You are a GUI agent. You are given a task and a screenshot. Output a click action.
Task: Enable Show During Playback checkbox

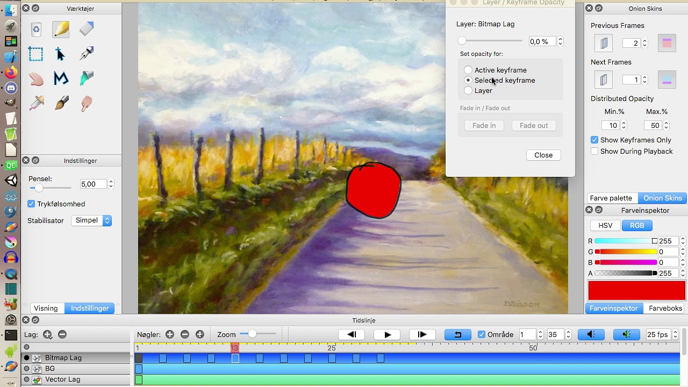click(594, 151)
